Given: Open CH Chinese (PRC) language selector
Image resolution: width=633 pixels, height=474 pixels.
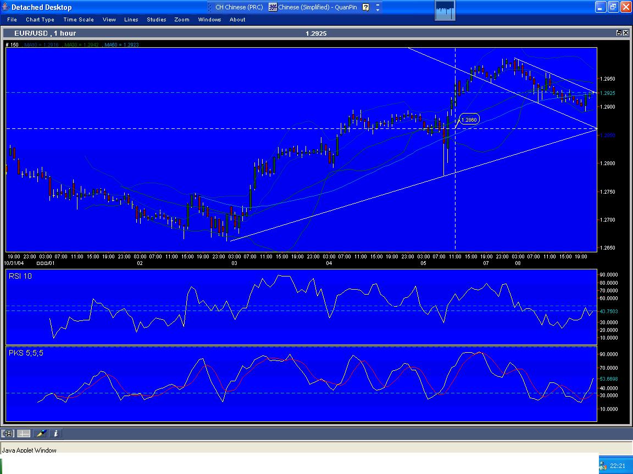Looking at the screenshot, I should tap(238, 7).
